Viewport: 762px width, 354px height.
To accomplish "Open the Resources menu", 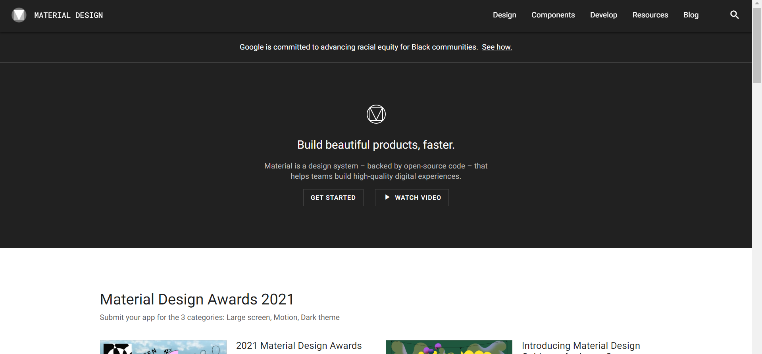I will click(x=650, y=15).
